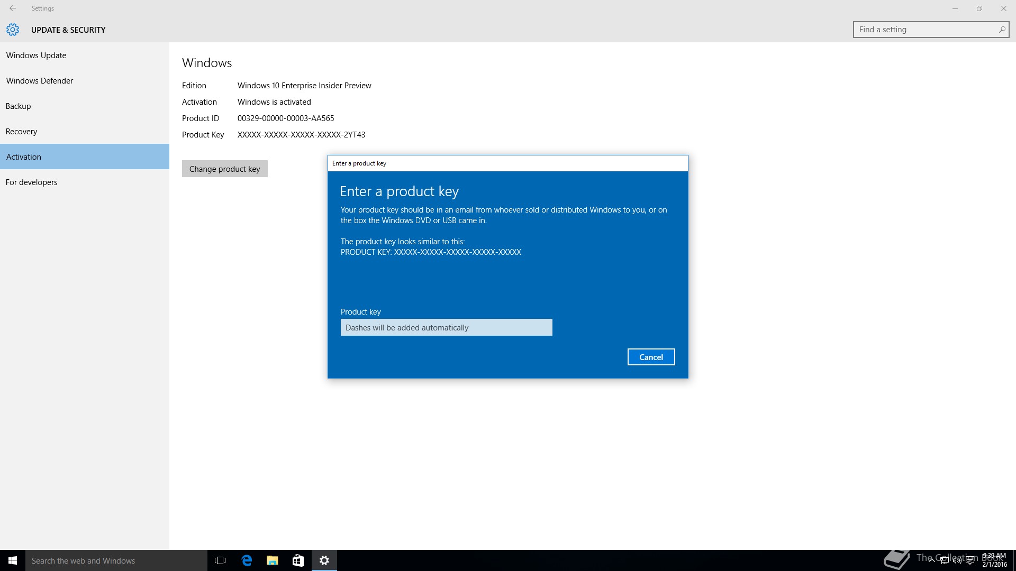Open Task View from the taskbar

220,560
